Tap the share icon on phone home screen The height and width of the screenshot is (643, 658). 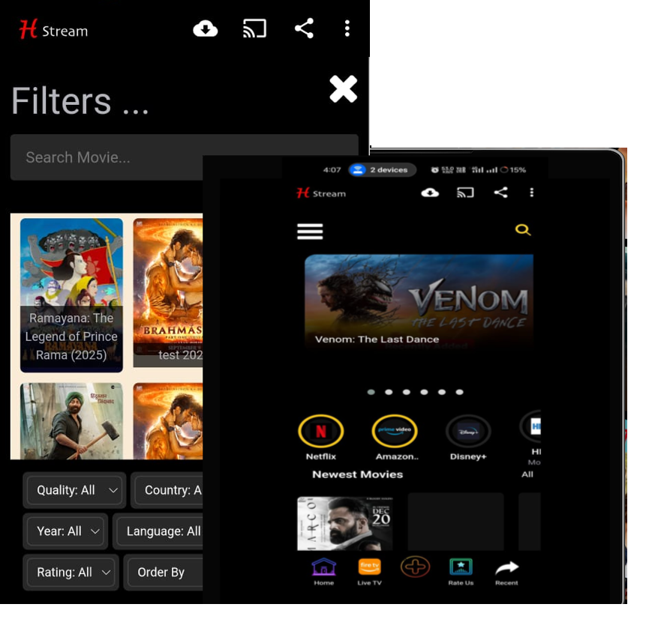click(x=501, y=193)
